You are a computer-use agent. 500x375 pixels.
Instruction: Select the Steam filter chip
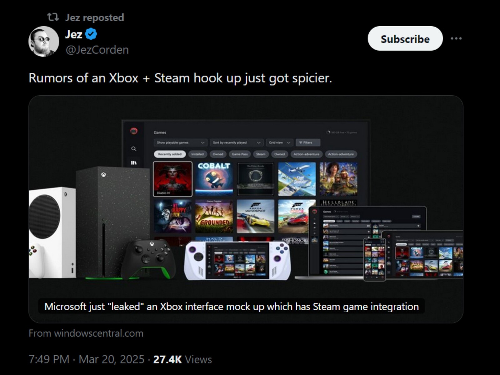tap(261, 154)
